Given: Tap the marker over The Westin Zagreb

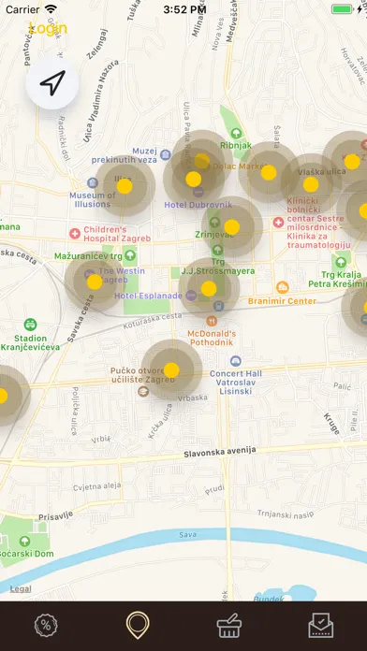Looking at the screenshot, I should coord(95,282).
